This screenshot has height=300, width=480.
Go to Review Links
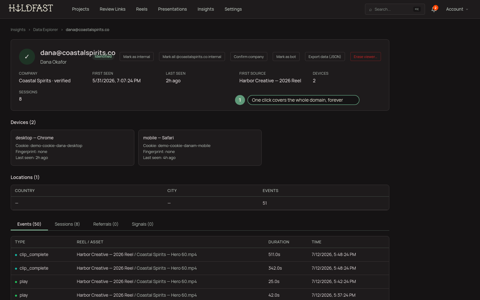click(x=113, y=9)
